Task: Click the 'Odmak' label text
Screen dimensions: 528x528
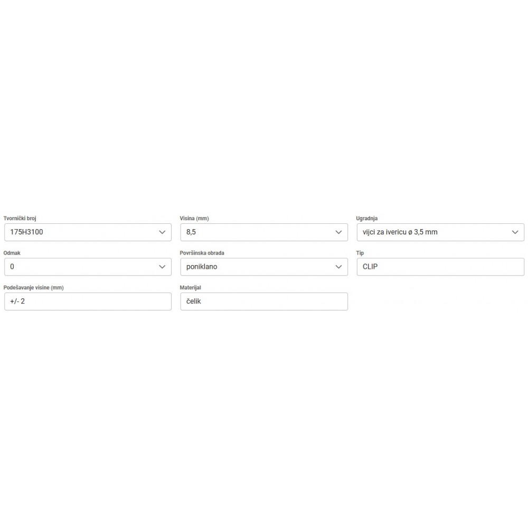Action: pos(12,253)
